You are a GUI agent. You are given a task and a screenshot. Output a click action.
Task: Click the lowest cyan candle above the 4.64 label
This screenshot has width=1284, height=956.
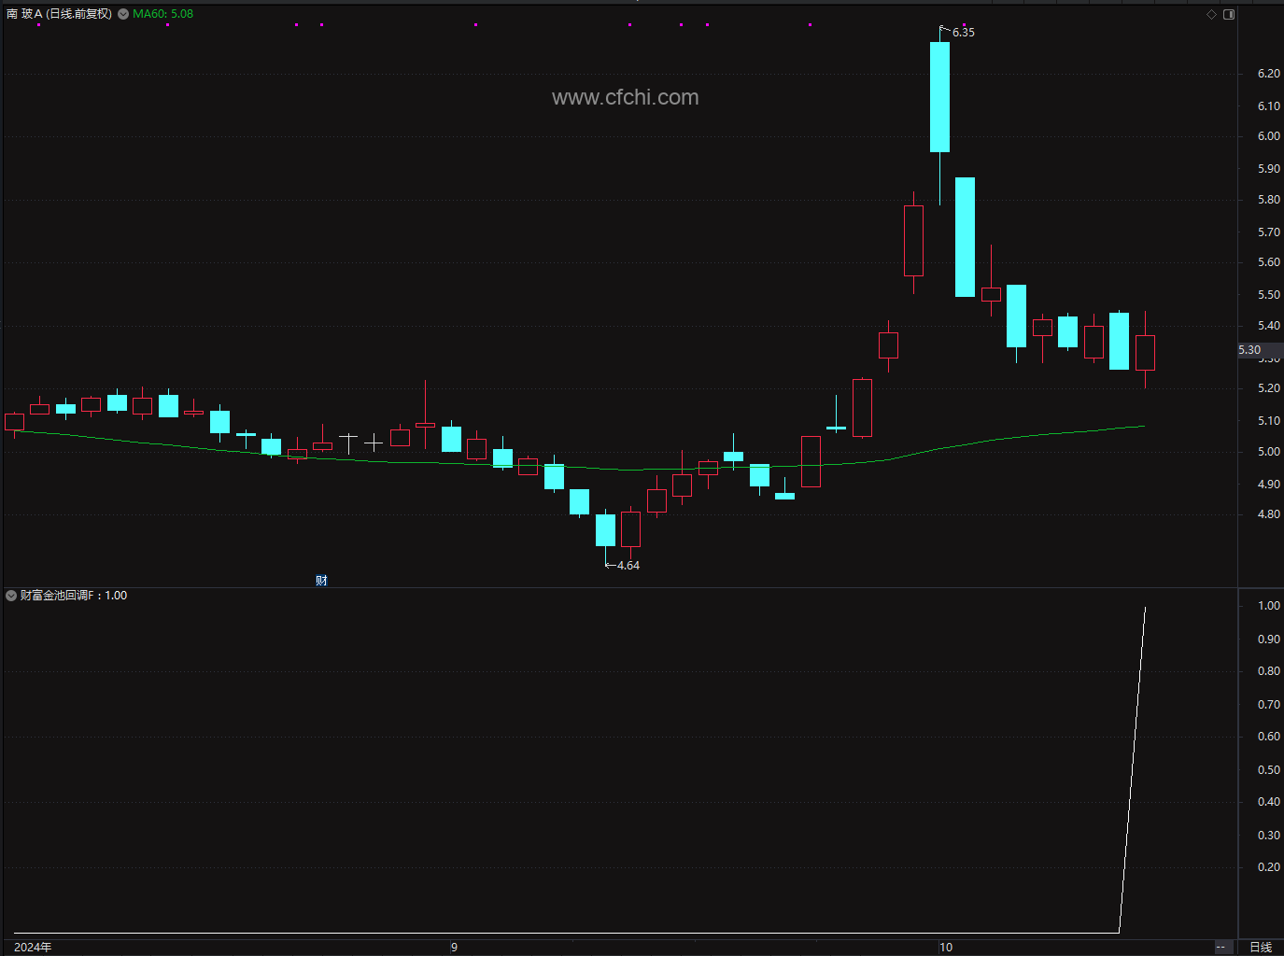click(x=605, y=530)
